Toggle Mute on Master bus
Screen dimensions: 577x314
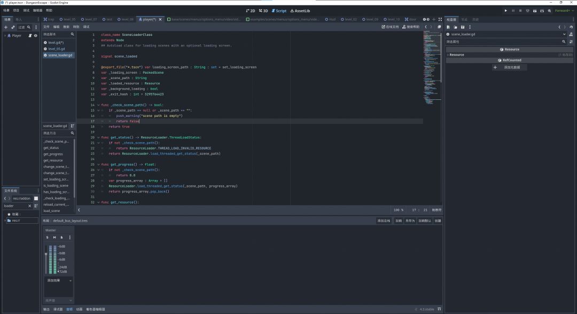point(54,238)
